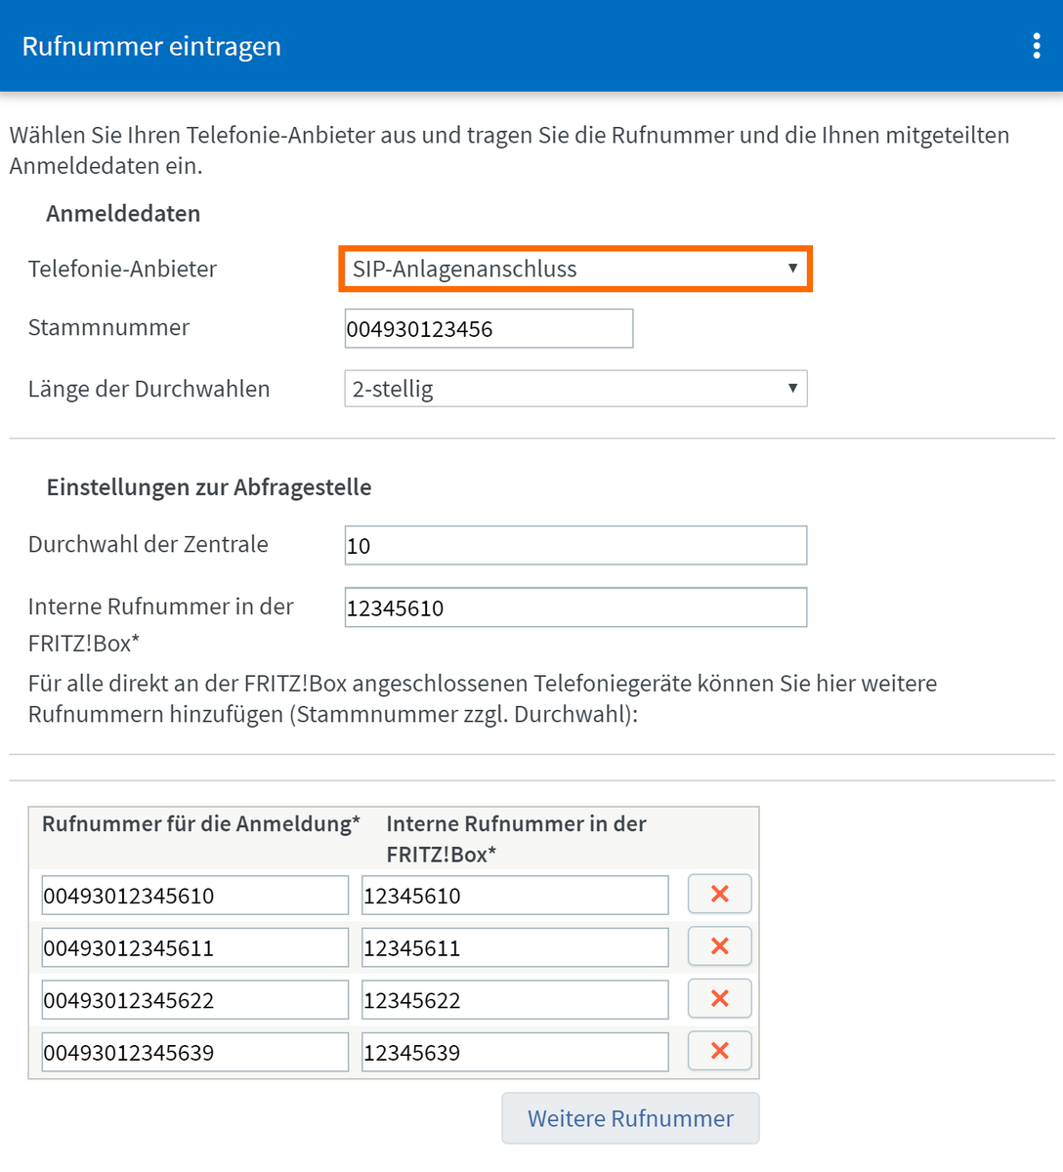This screenshot has height=1172, width=1063.
Task: Select internal number field 12345622
Action: pos(515,1000)
